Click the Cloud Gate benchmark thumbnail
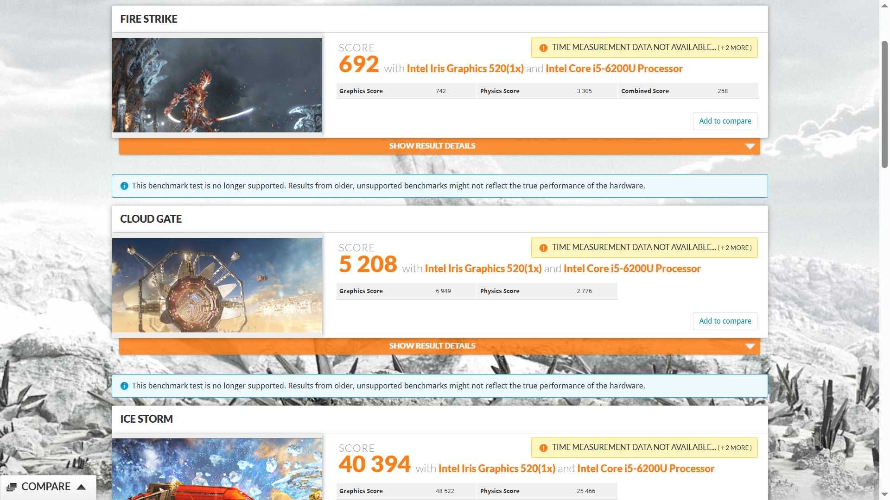The image size is (890, 500). (x=217, y=285)
